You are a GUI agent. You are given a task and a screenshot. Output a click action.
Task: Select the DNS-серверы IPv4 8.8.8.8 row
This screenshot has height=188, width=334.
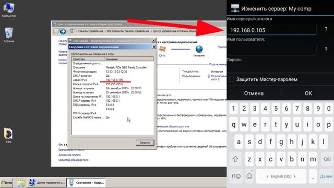point(113,105)
